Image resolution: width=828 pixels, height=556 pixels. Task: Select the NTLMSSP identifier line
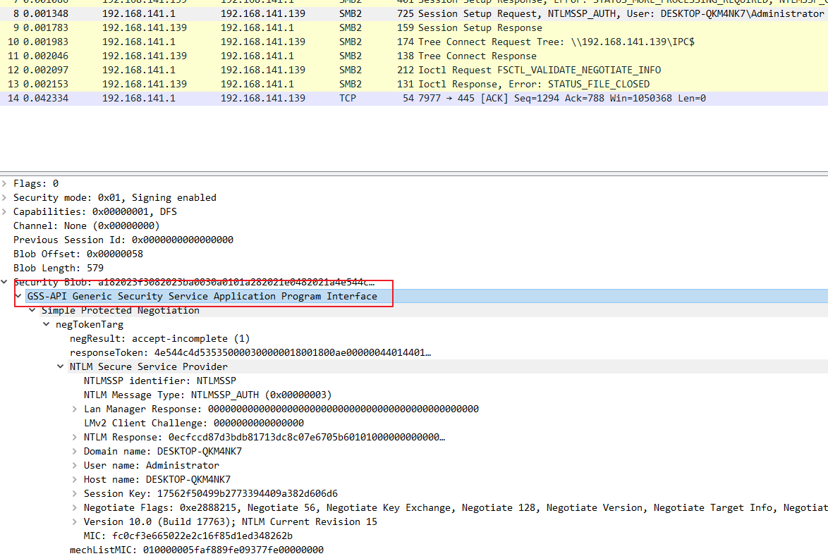(160, 381)
